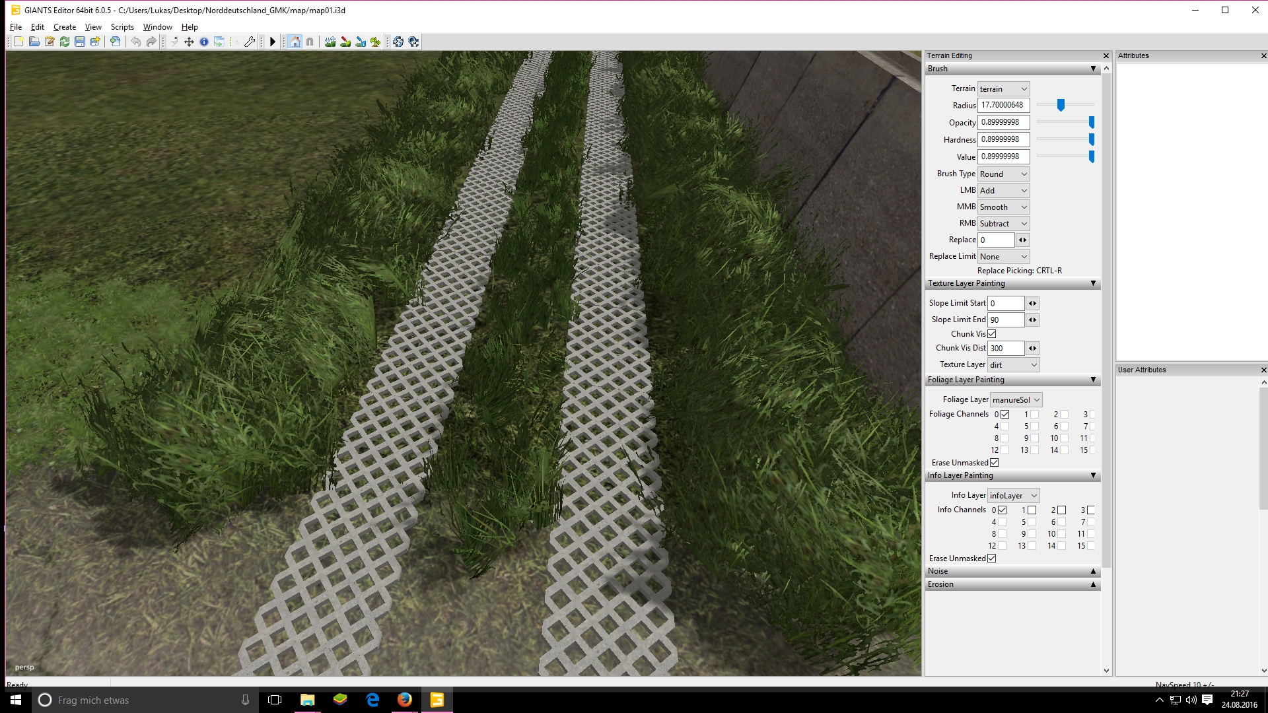
Task: Expand the Erosion section
Action: [x=1093, y=584]
